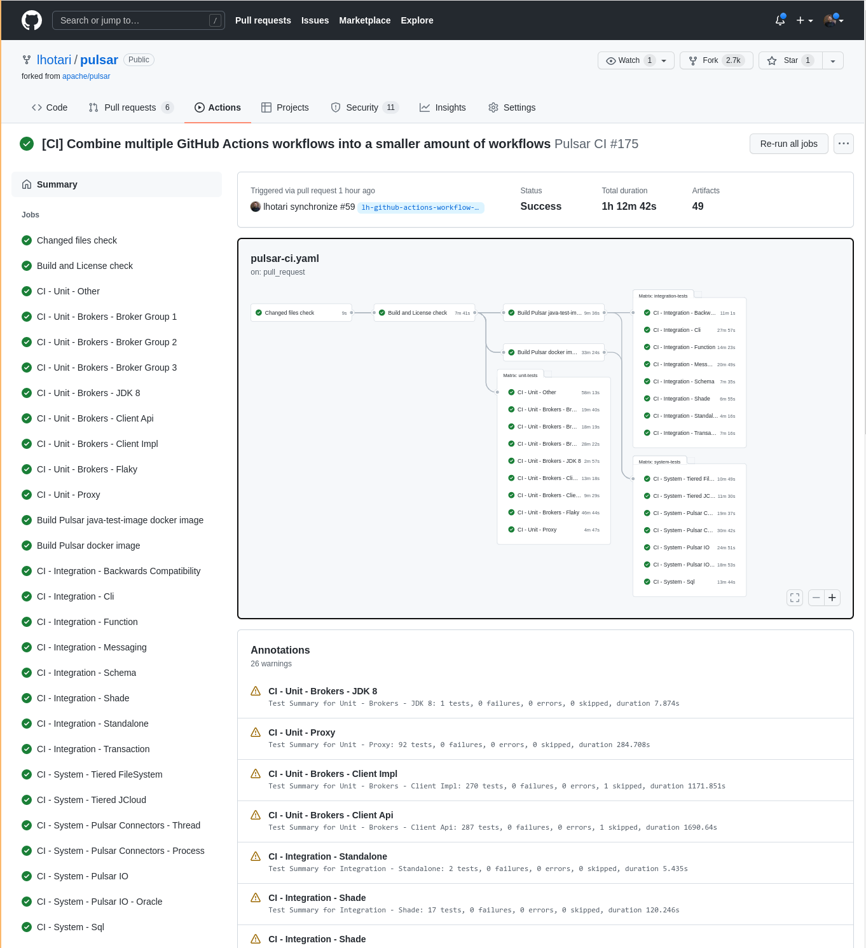Switch to the Security tab

click(x=364, y=107)
